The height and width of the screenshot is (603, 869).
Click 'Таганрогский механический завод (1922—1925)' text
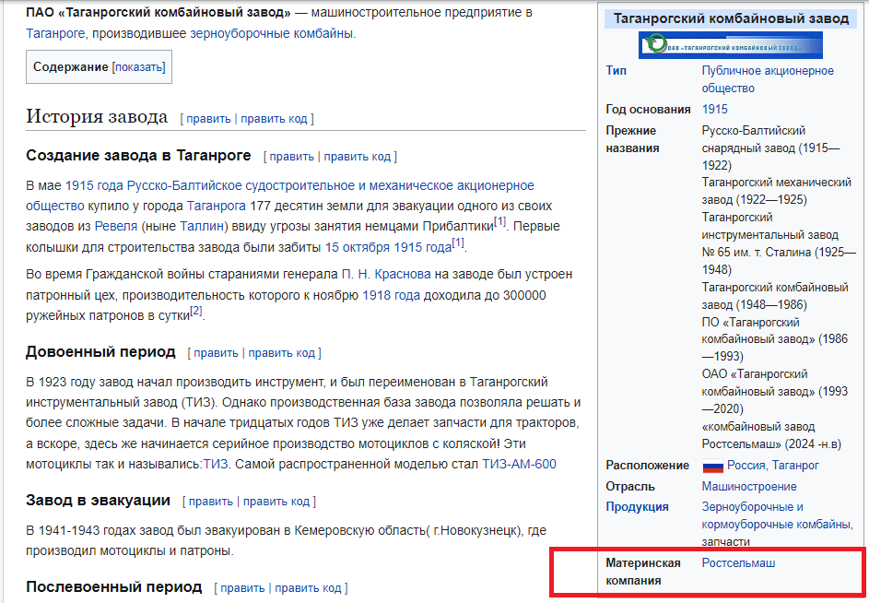click(x=777, y=192)
